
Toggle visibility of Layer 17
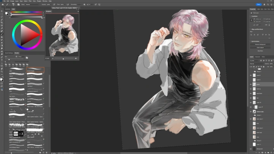pos(251,107)
